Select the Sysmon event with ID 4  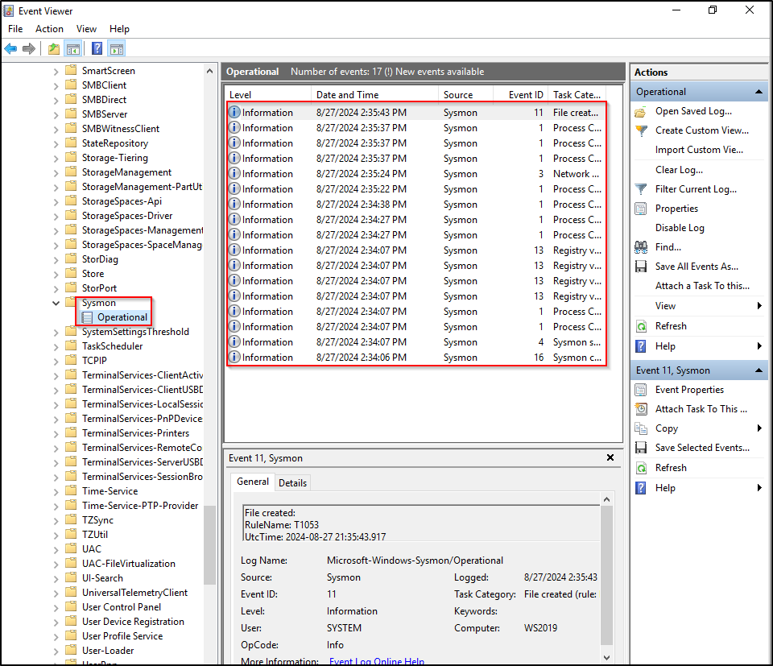pyautogui.click(x=416, y=342)
